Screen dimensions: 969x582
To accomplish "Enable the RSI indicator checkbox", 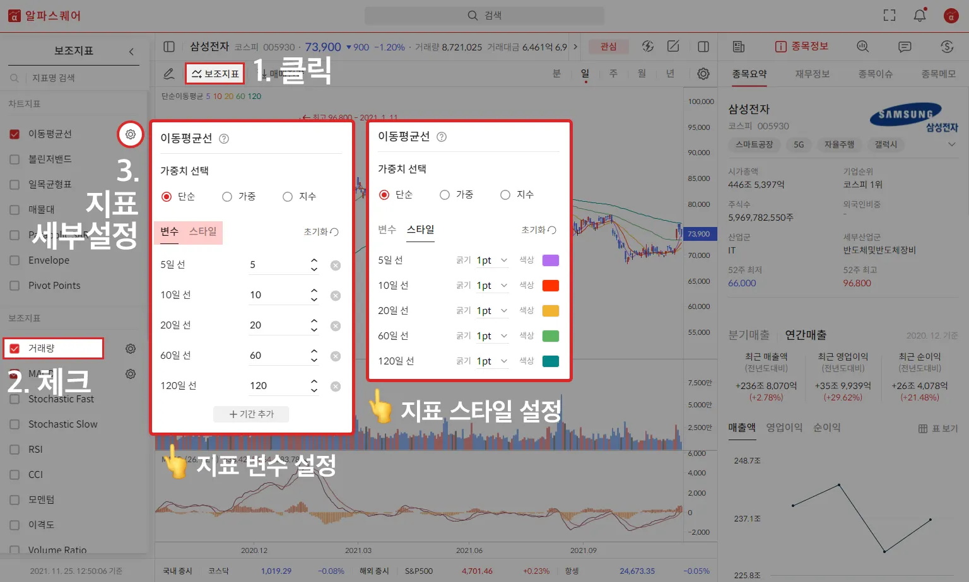I will pyautogui.click(x=15, y=450).
